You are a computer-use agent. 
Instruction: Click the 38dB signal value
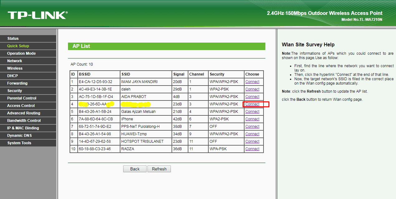tap(178, 127)
